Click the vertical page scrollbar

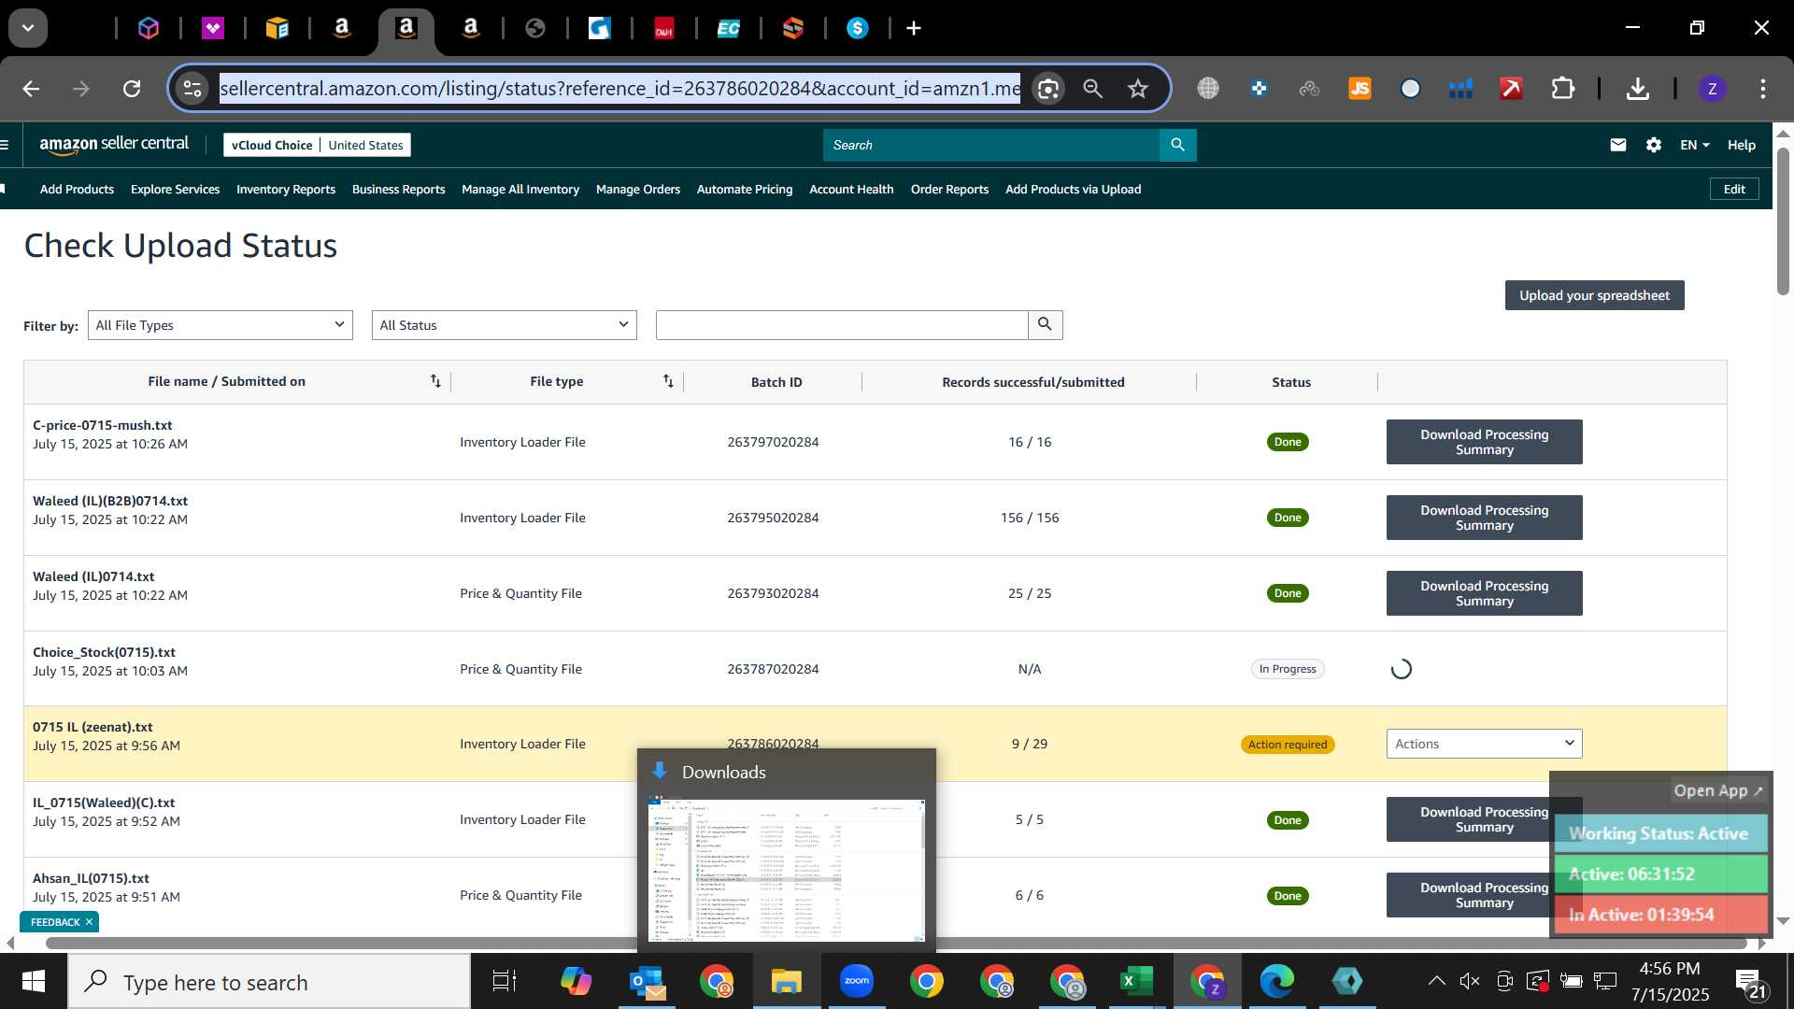(1783, 221)
